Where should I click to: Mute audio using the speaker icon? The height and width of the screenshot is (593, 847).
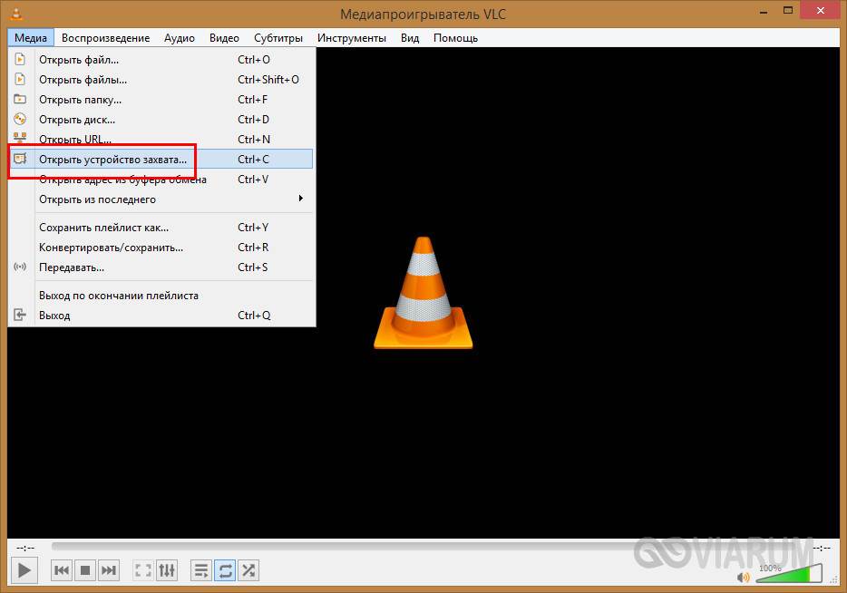tap(744, 576)
